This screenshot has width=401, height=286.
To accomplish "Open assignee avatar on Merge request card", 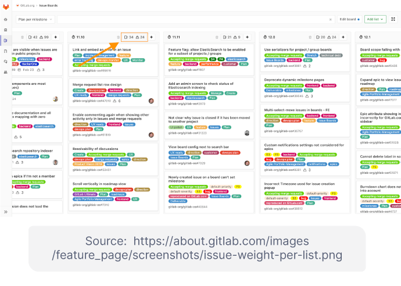I will 151,101.
